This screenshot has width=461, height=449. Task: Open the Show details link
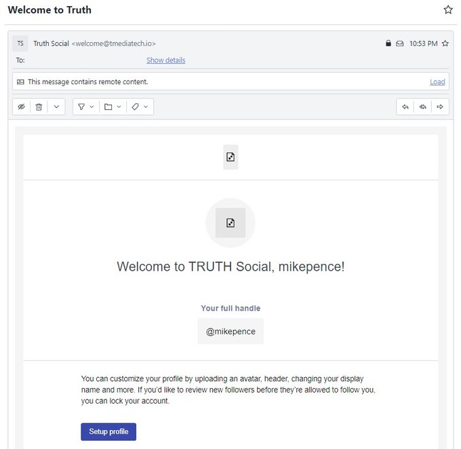click(166, 60)
